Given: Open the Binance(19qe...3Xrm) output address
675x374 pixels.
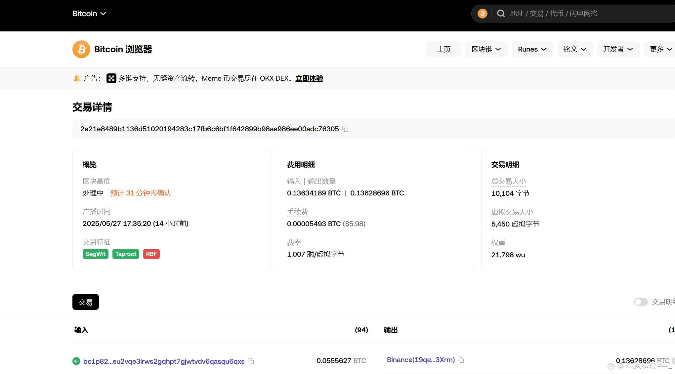Looking at the screenshot, I should [421, 360].
